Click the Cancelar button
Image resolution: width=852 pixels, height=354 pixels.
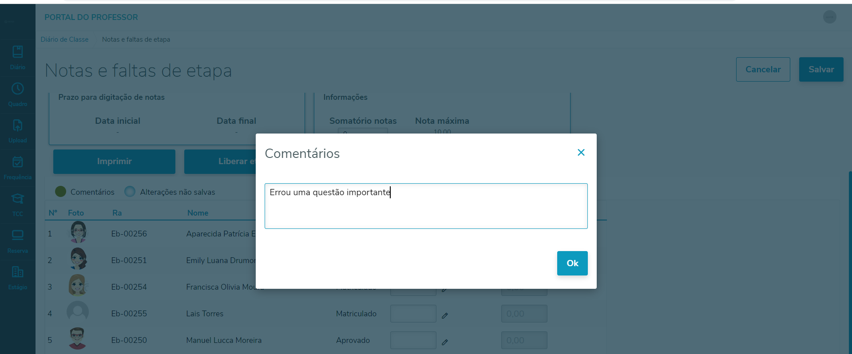pyautogui.click(x=763, y=69)
